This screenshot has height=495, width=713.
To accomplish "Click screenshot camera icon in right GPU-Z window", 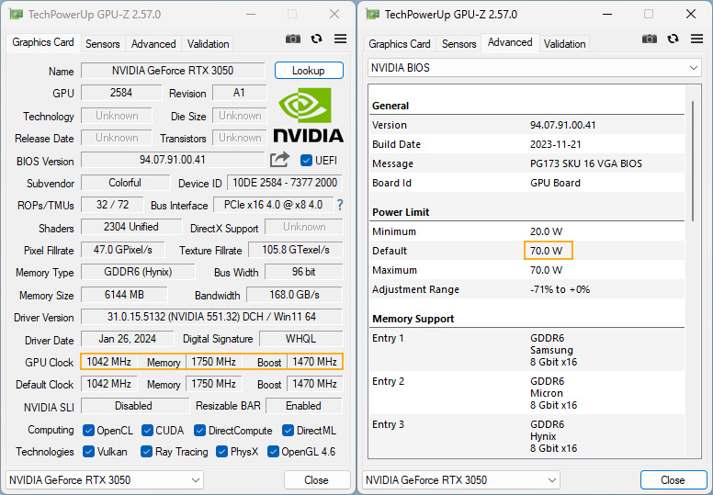I will click(650, 39).
